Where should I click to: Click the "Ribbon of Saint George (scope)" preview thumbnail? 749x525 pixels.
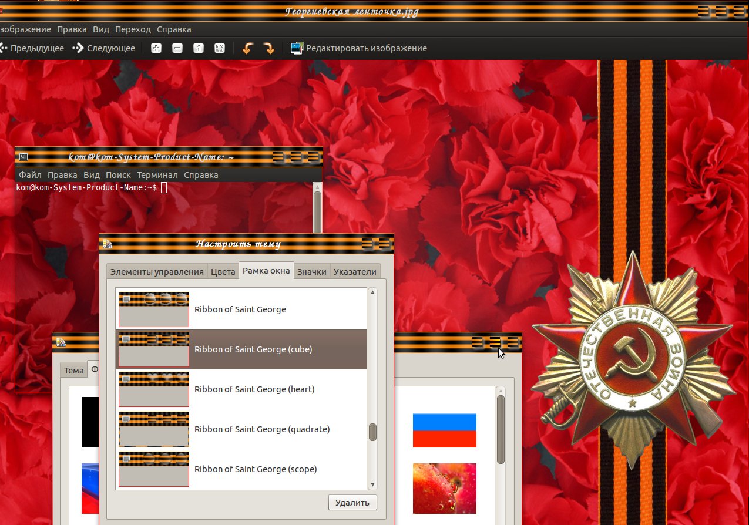click(x=154, y=469)
